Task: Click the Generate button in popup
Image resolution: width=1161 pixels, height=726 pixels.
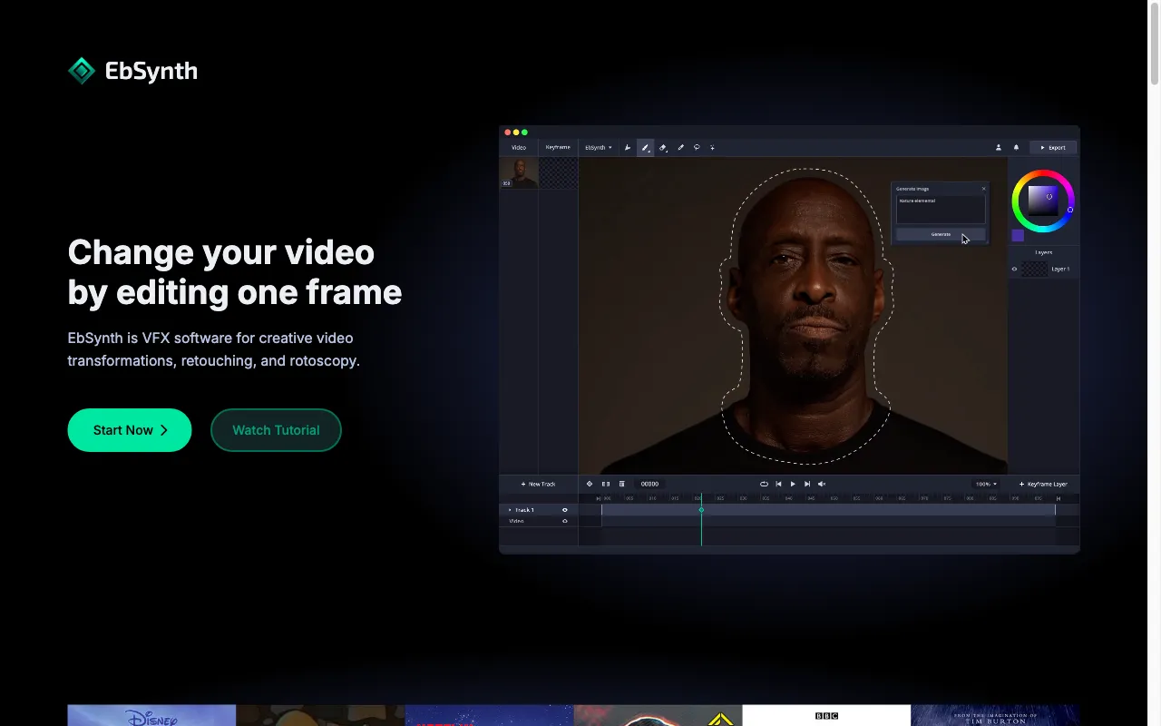Action: [941, 234]
